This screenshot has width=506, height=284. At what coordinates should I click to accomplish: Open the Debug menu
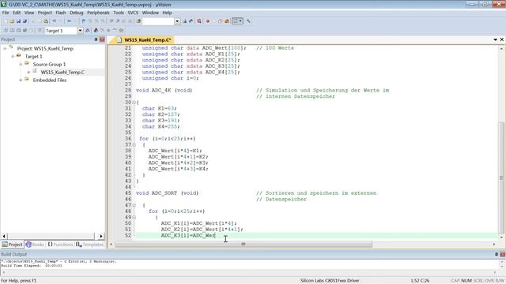[77, 13]
